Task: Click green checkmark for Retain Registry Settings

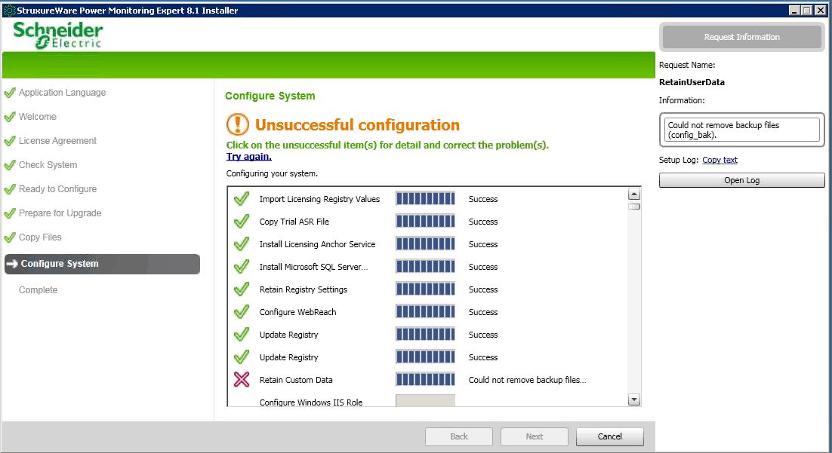Action: pos(242,289)
